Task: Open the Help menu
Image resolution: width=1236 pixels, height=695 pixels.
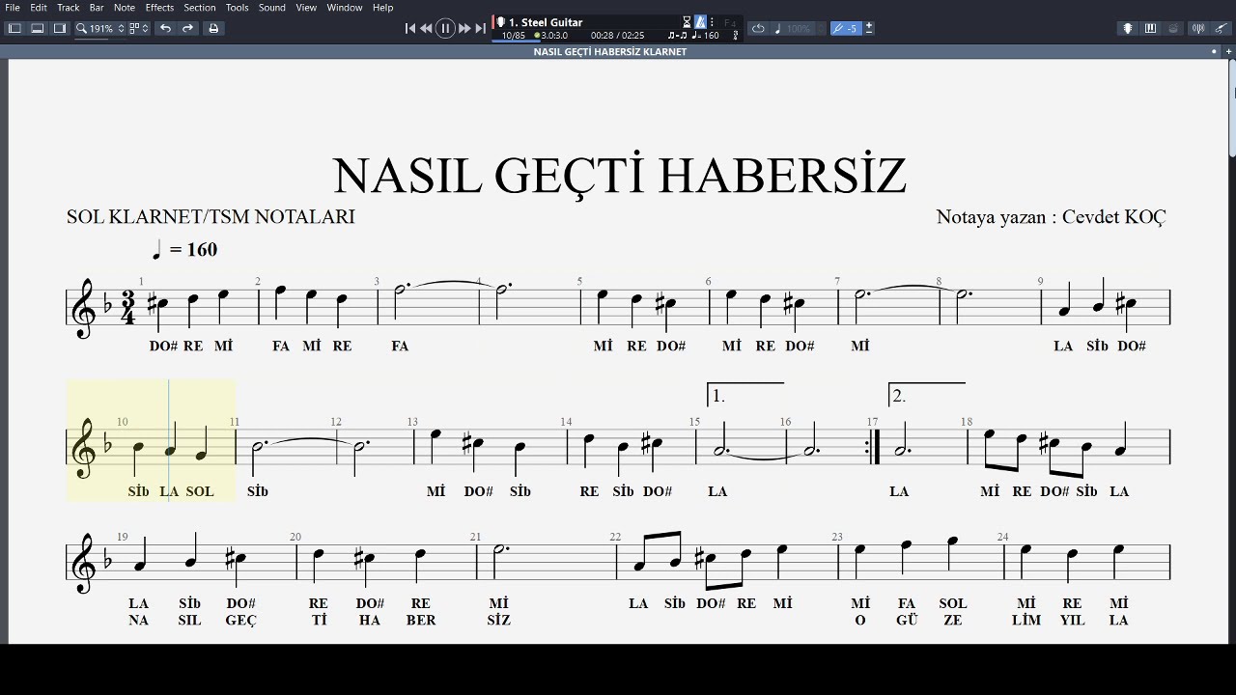Action: (x=383, y=8)
